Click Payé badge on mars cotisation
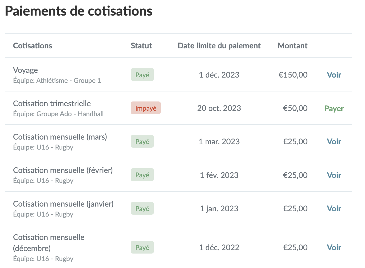The width and height of the screenshot is (365, 268). click(142, 142)
